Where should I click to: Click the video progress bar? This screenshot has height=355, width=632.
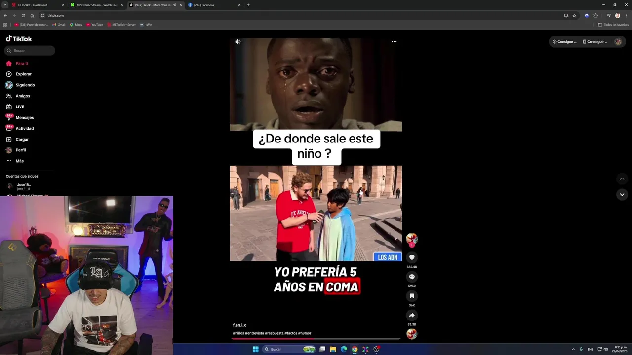(316, 339)
